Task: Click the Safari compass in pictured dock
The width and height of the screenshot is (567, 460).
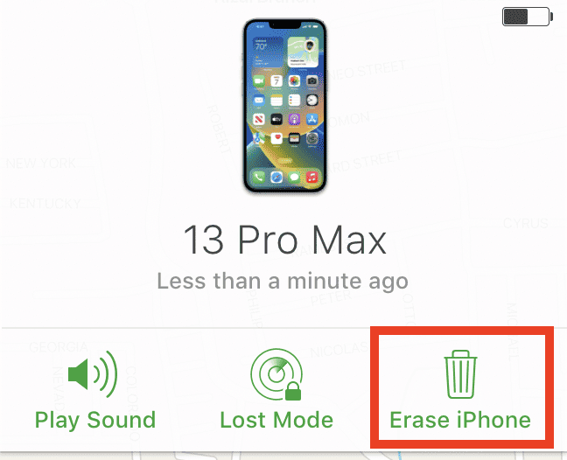Action: coord(276,177)
